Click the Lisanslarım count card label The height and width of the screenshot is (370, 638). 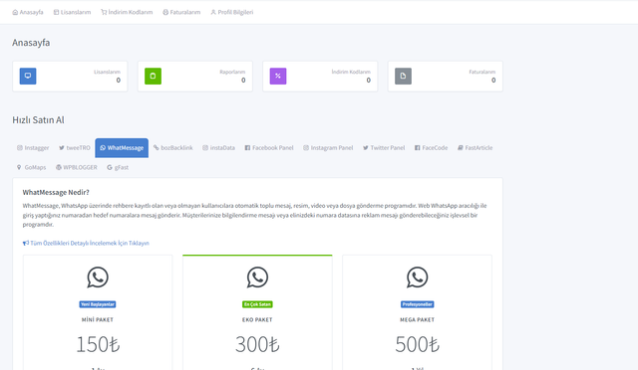pos(107,72)
